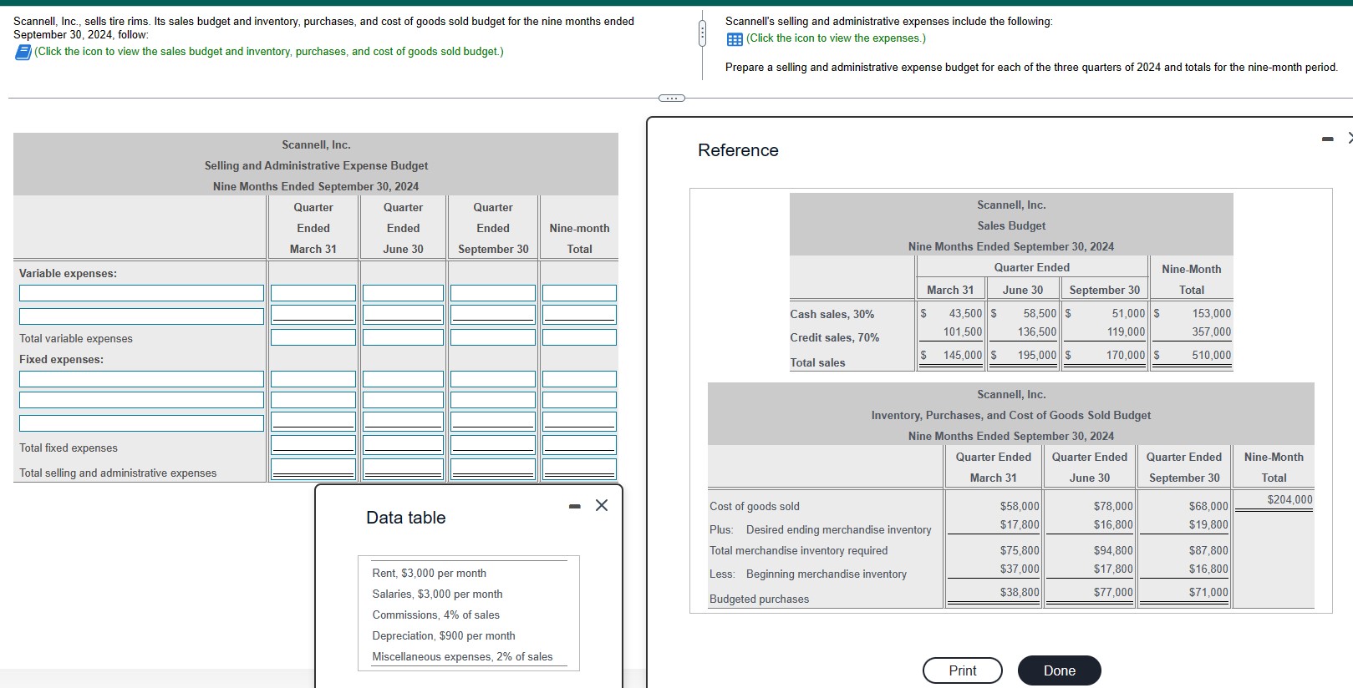Select third fixed expense nine-month total field
Image resolution: width=1353 pixels, height=688 pixels.
point(579,422)
